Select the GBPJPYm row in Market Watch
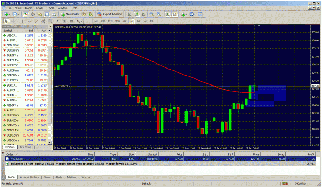This screenshot has width=322, height=187. 25,65
